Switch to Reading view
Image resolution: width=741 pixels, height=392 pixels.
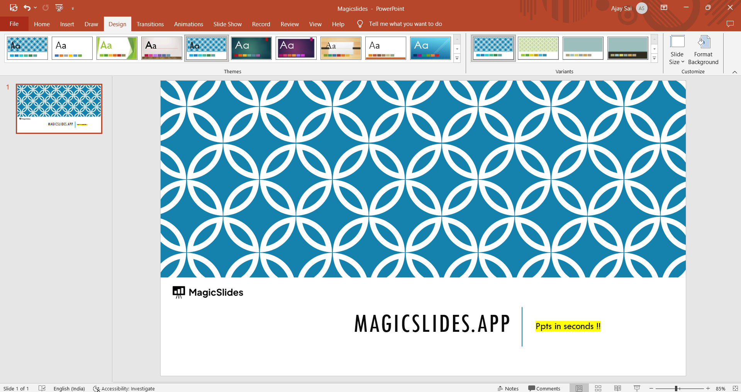pos(617,388)
